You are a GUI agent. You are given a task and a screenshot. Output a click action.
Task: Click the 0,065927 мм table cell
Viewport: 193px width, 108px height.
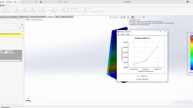11,52
